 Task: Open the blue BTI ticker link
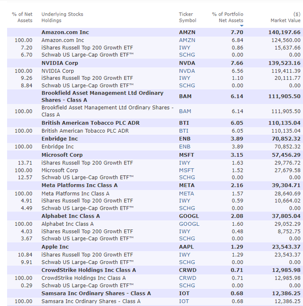click(184, 131)
